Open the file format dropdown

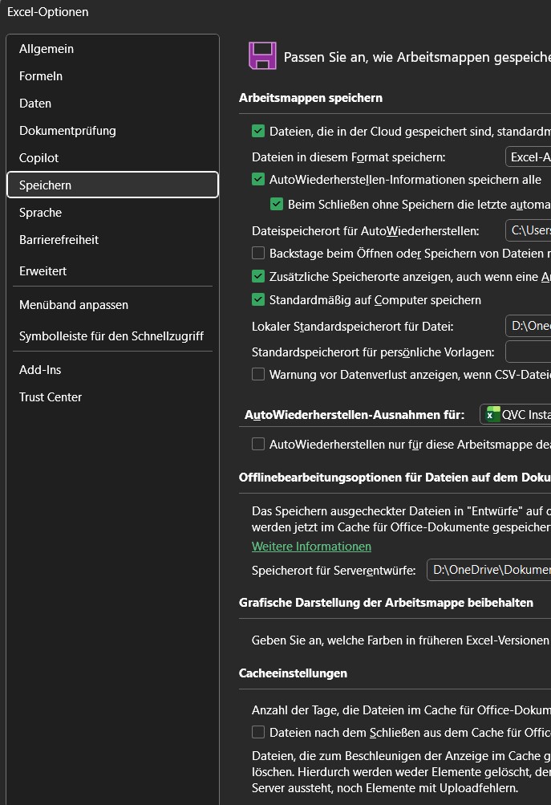(x=528, y=157)
